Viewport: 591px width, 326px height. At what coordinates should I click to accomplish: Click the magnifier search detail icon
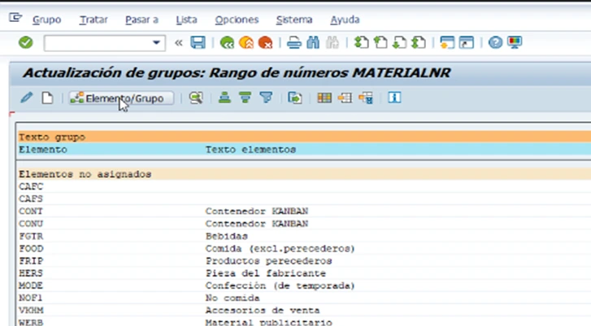pyautogui.click(x=196, y=98)
